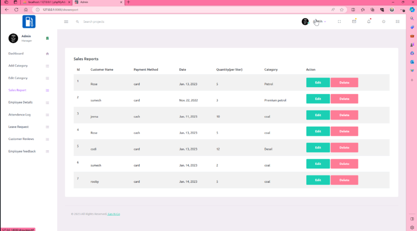Screen dimensions: 417x231
Task: Edit the rooby coal sale
Action: point(318,180)
